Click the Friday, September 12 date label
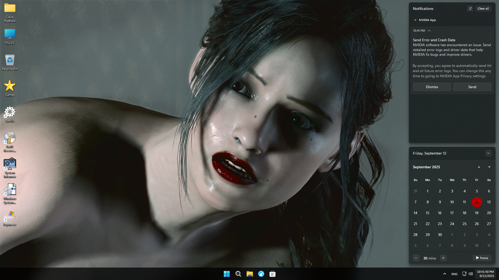This screenshot has width=499, height=280. [429, 153]
